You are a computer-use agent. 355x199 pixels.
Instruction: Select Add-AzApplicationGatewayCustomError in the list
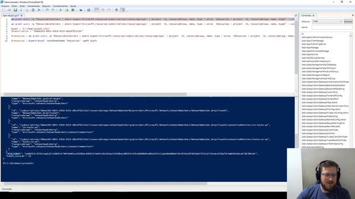point(319,92)
